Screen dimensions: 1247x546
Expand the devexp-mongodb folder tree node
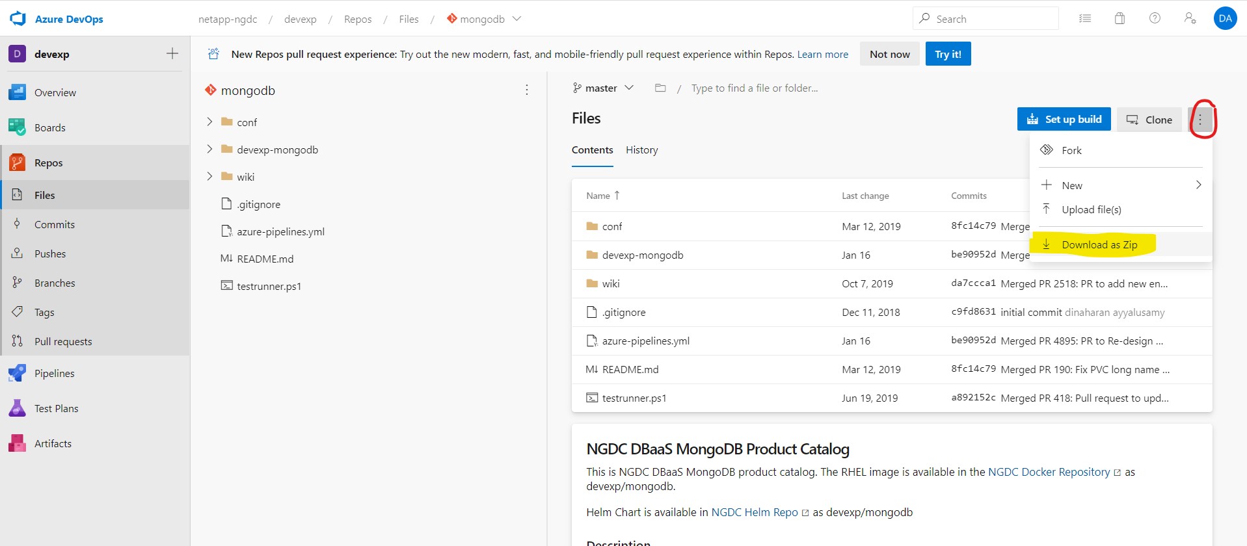[x=209, y=149]
